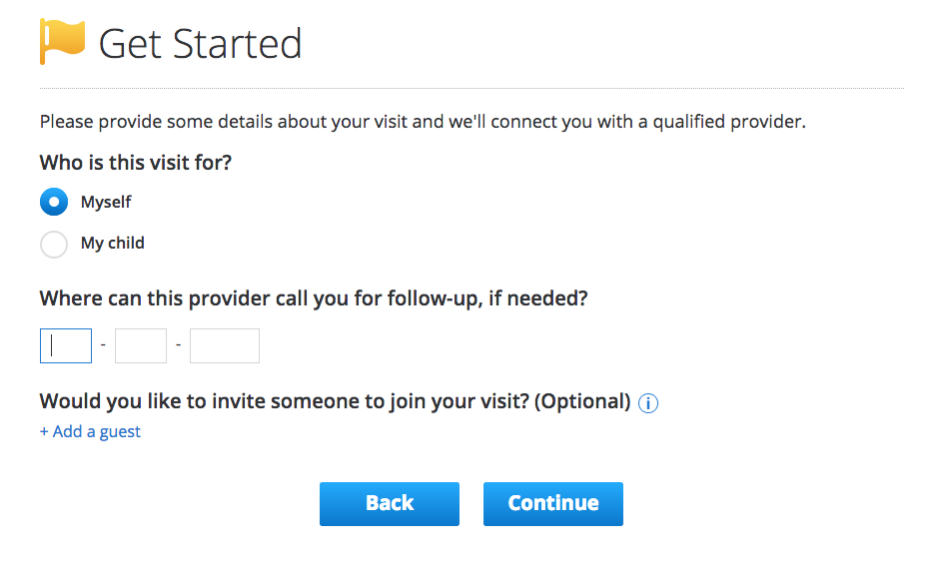This screenshot has height=570, width=936.
Task: Click the visit details description paragraph
Action: pyautogui.click(x=423, y=122)
